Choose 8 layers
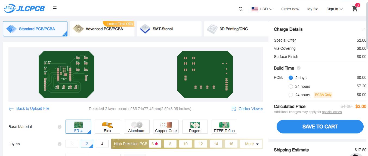The height and width of the screenshot is (156, 368). coord(170,144)
